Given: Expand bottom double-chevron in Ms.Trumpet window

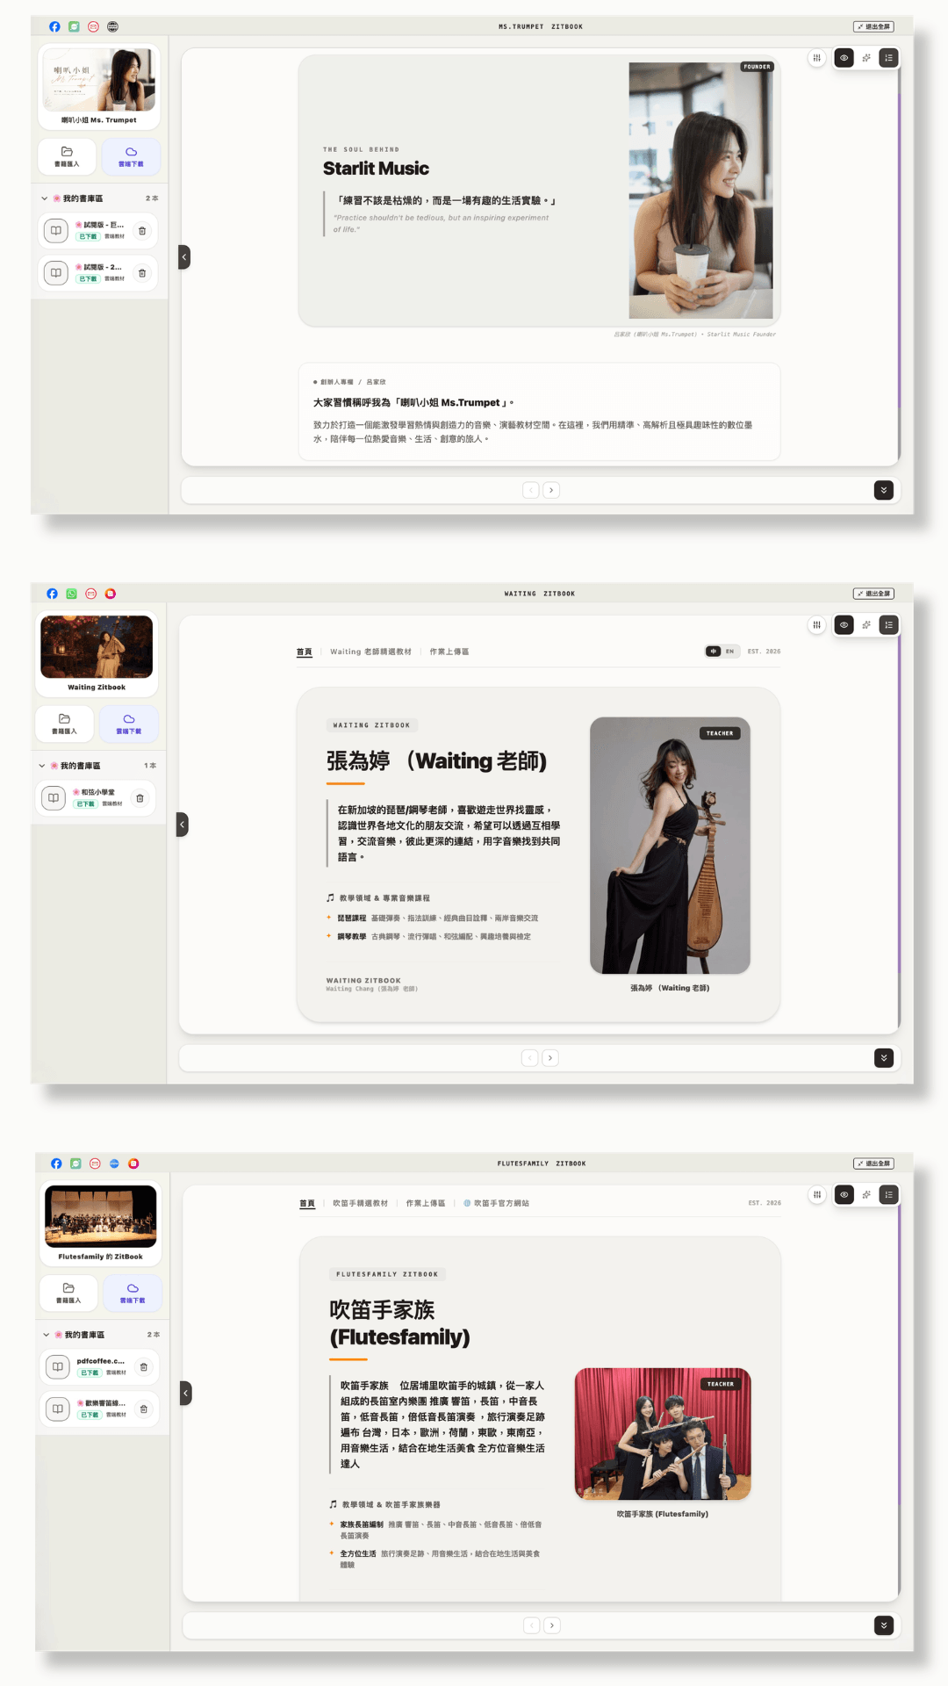Looking at the screenshot, I should 884,490.
